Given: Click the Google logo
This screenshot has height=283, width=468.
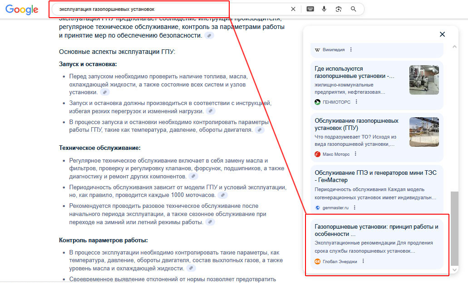Looking at the screenshot, I should (22, 10).
